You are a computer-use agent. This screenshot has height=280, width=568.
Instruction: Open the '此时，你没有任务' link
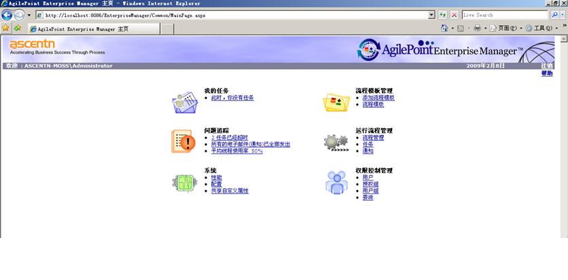point(232,98)
